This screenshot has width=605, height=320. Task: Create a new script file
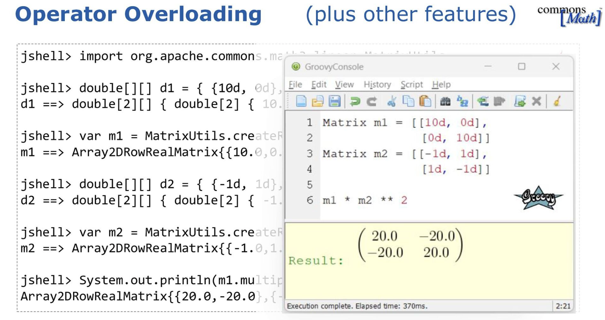(x=301, y=102)
